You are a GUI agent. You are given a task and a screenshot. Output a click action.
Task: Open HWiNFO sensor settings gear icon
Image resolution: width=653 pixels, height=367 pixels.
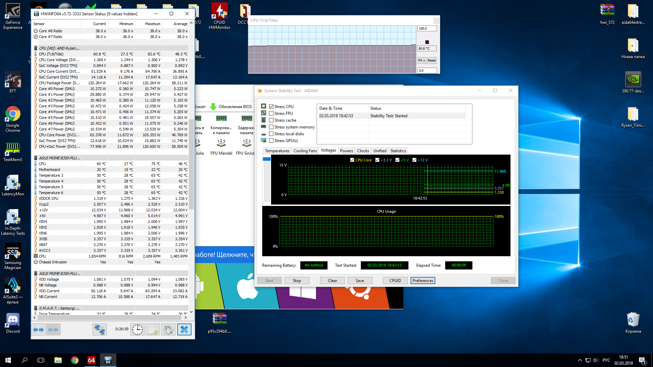[168, 330]
